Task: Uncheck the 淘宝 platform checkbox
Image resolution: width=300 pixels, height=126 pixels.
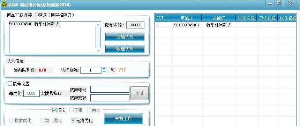Action: [54, 110]
